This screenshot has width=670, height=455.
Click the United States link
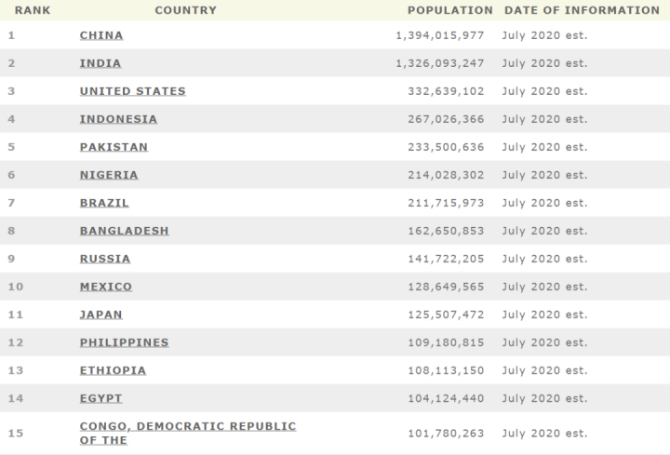132,91
